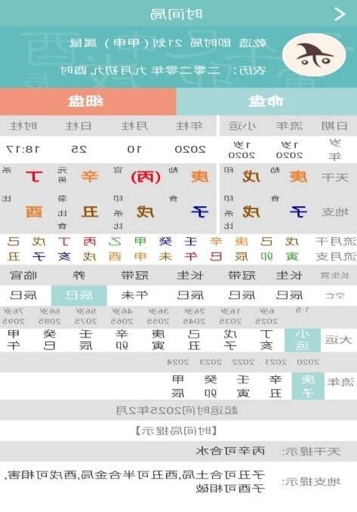357x512 pixels.
Task: Click the 日期 column header
Action: pos(334,126)
